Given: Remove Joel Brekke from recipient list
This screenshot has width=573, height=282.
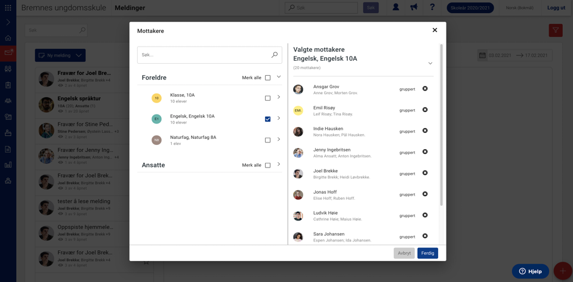Looking at the screenshot, I should coord(425,173).
